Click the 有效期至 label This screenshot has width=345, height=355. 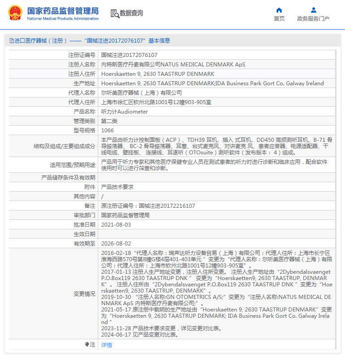tap(84, 243)
